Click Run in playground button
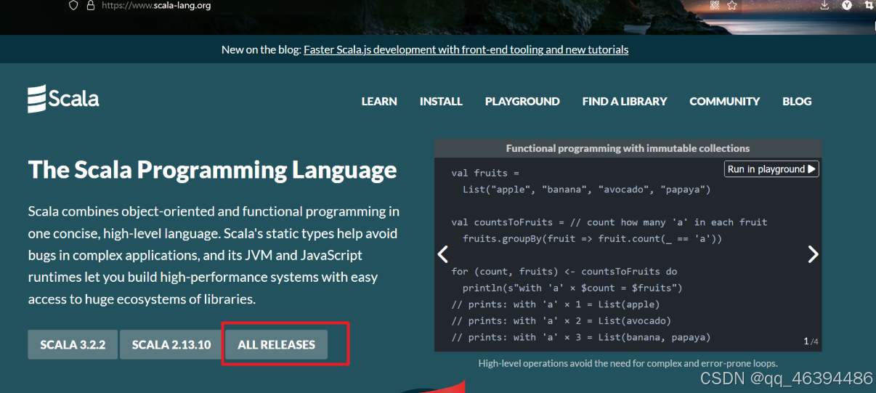Viewport: 876px width, 393px height. 772,169
